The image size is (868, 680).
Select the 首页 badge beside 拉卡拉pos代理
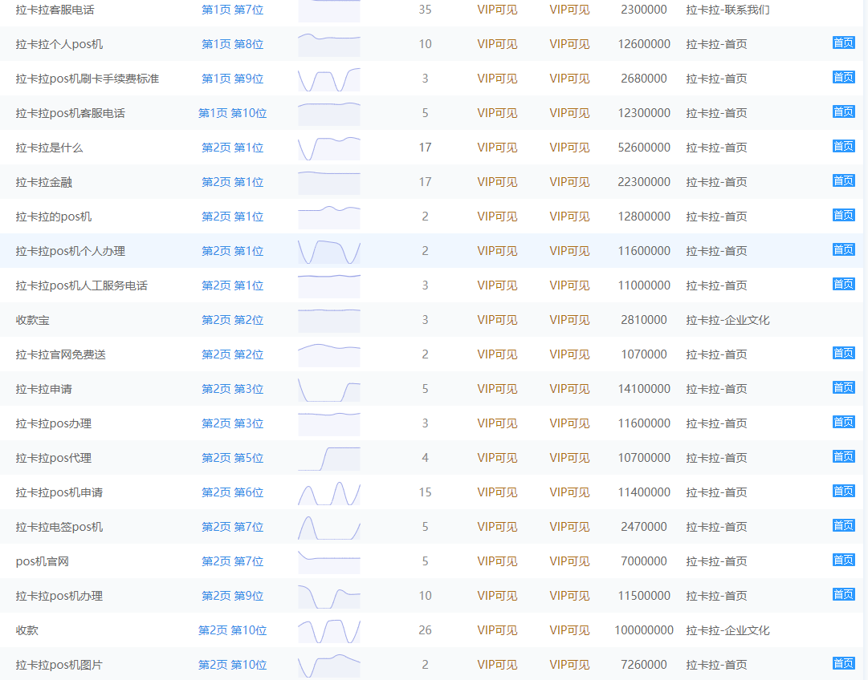[x=844, y=456]
